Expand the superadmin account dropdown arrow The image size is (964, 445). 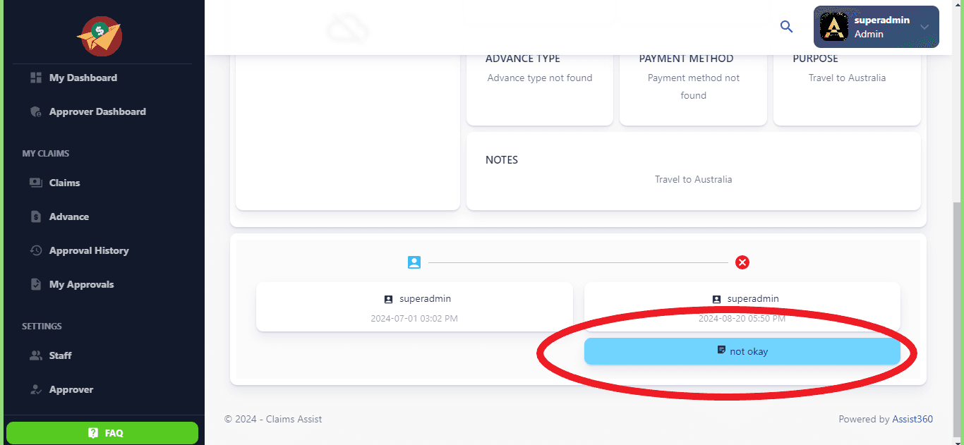tap(924, 27)
